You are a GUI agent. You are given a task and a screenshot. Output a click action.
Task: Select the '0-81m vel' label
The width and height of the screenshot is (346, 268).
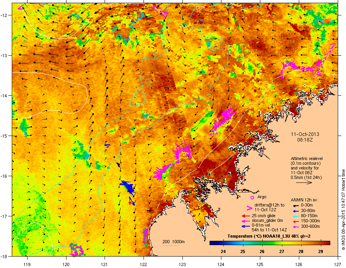[261, 225]
